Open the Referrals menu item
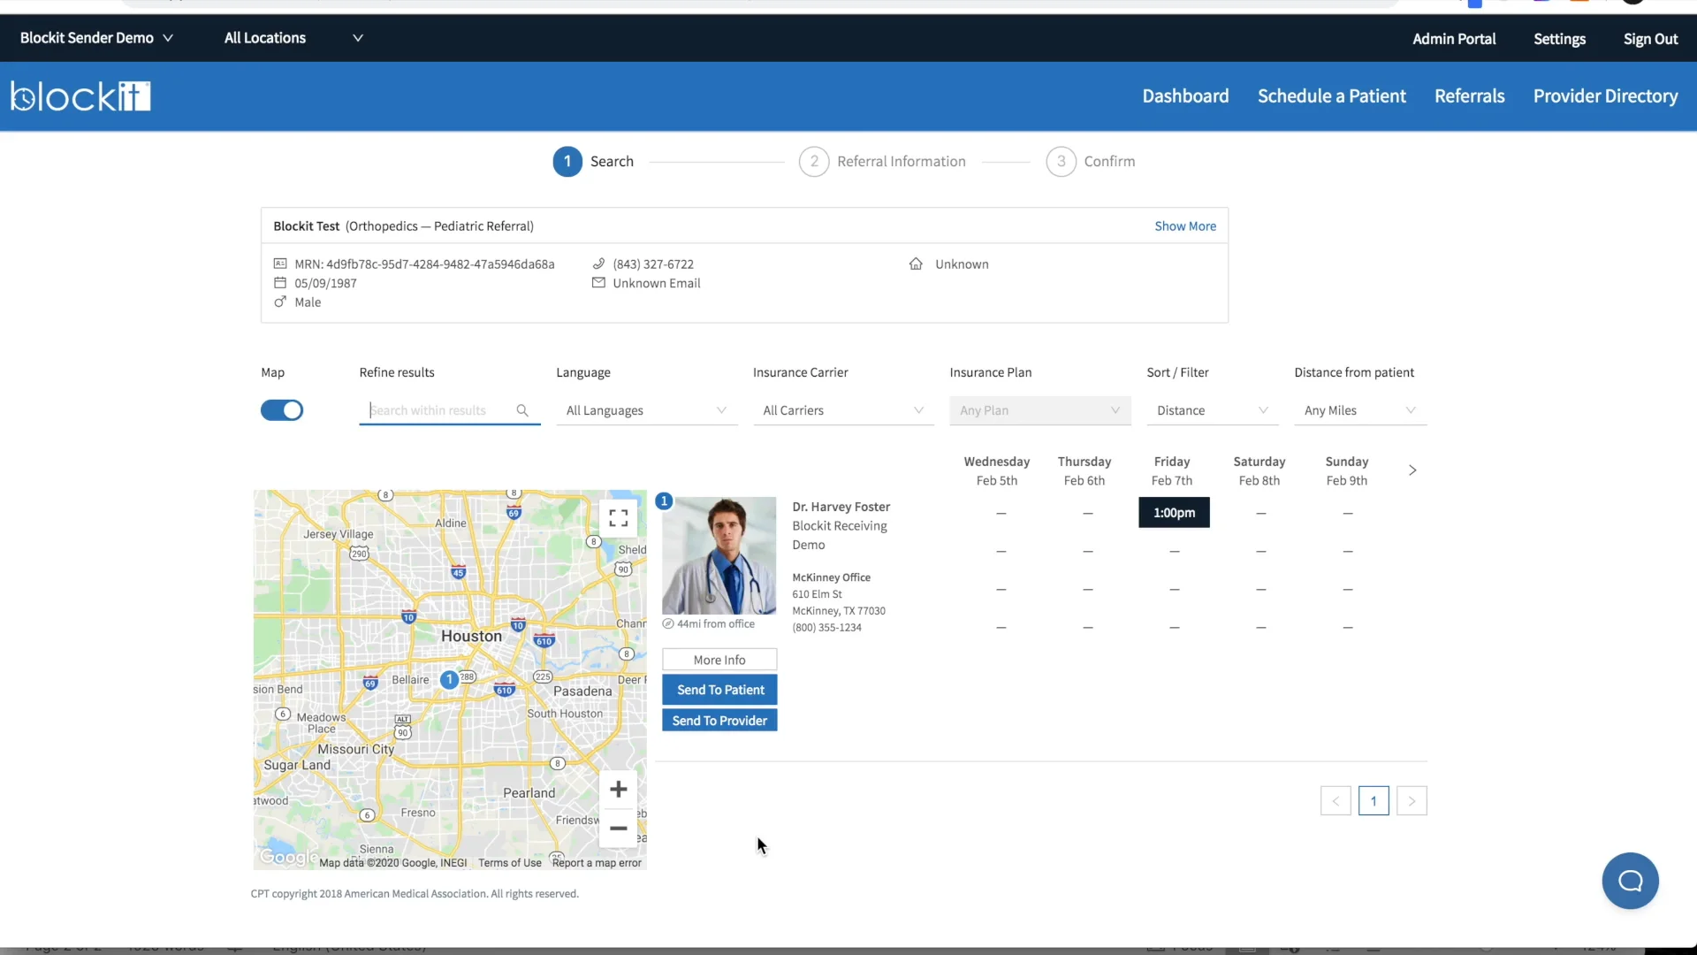Screen dimensions: 1697x955 tap(1469, 96)
